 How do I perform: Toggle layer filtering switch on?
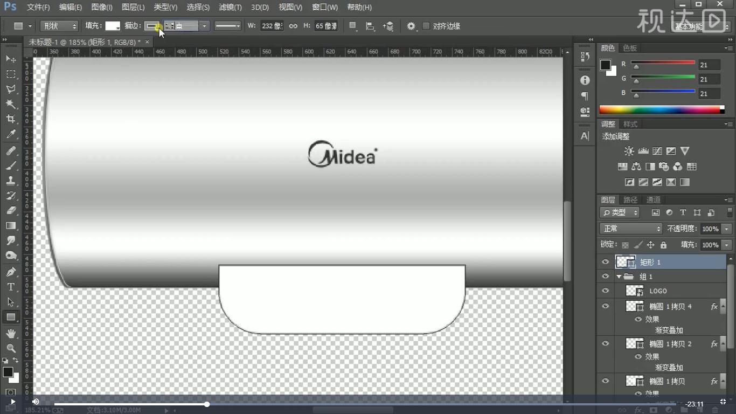pyautogui.click(x=730, y=212)
